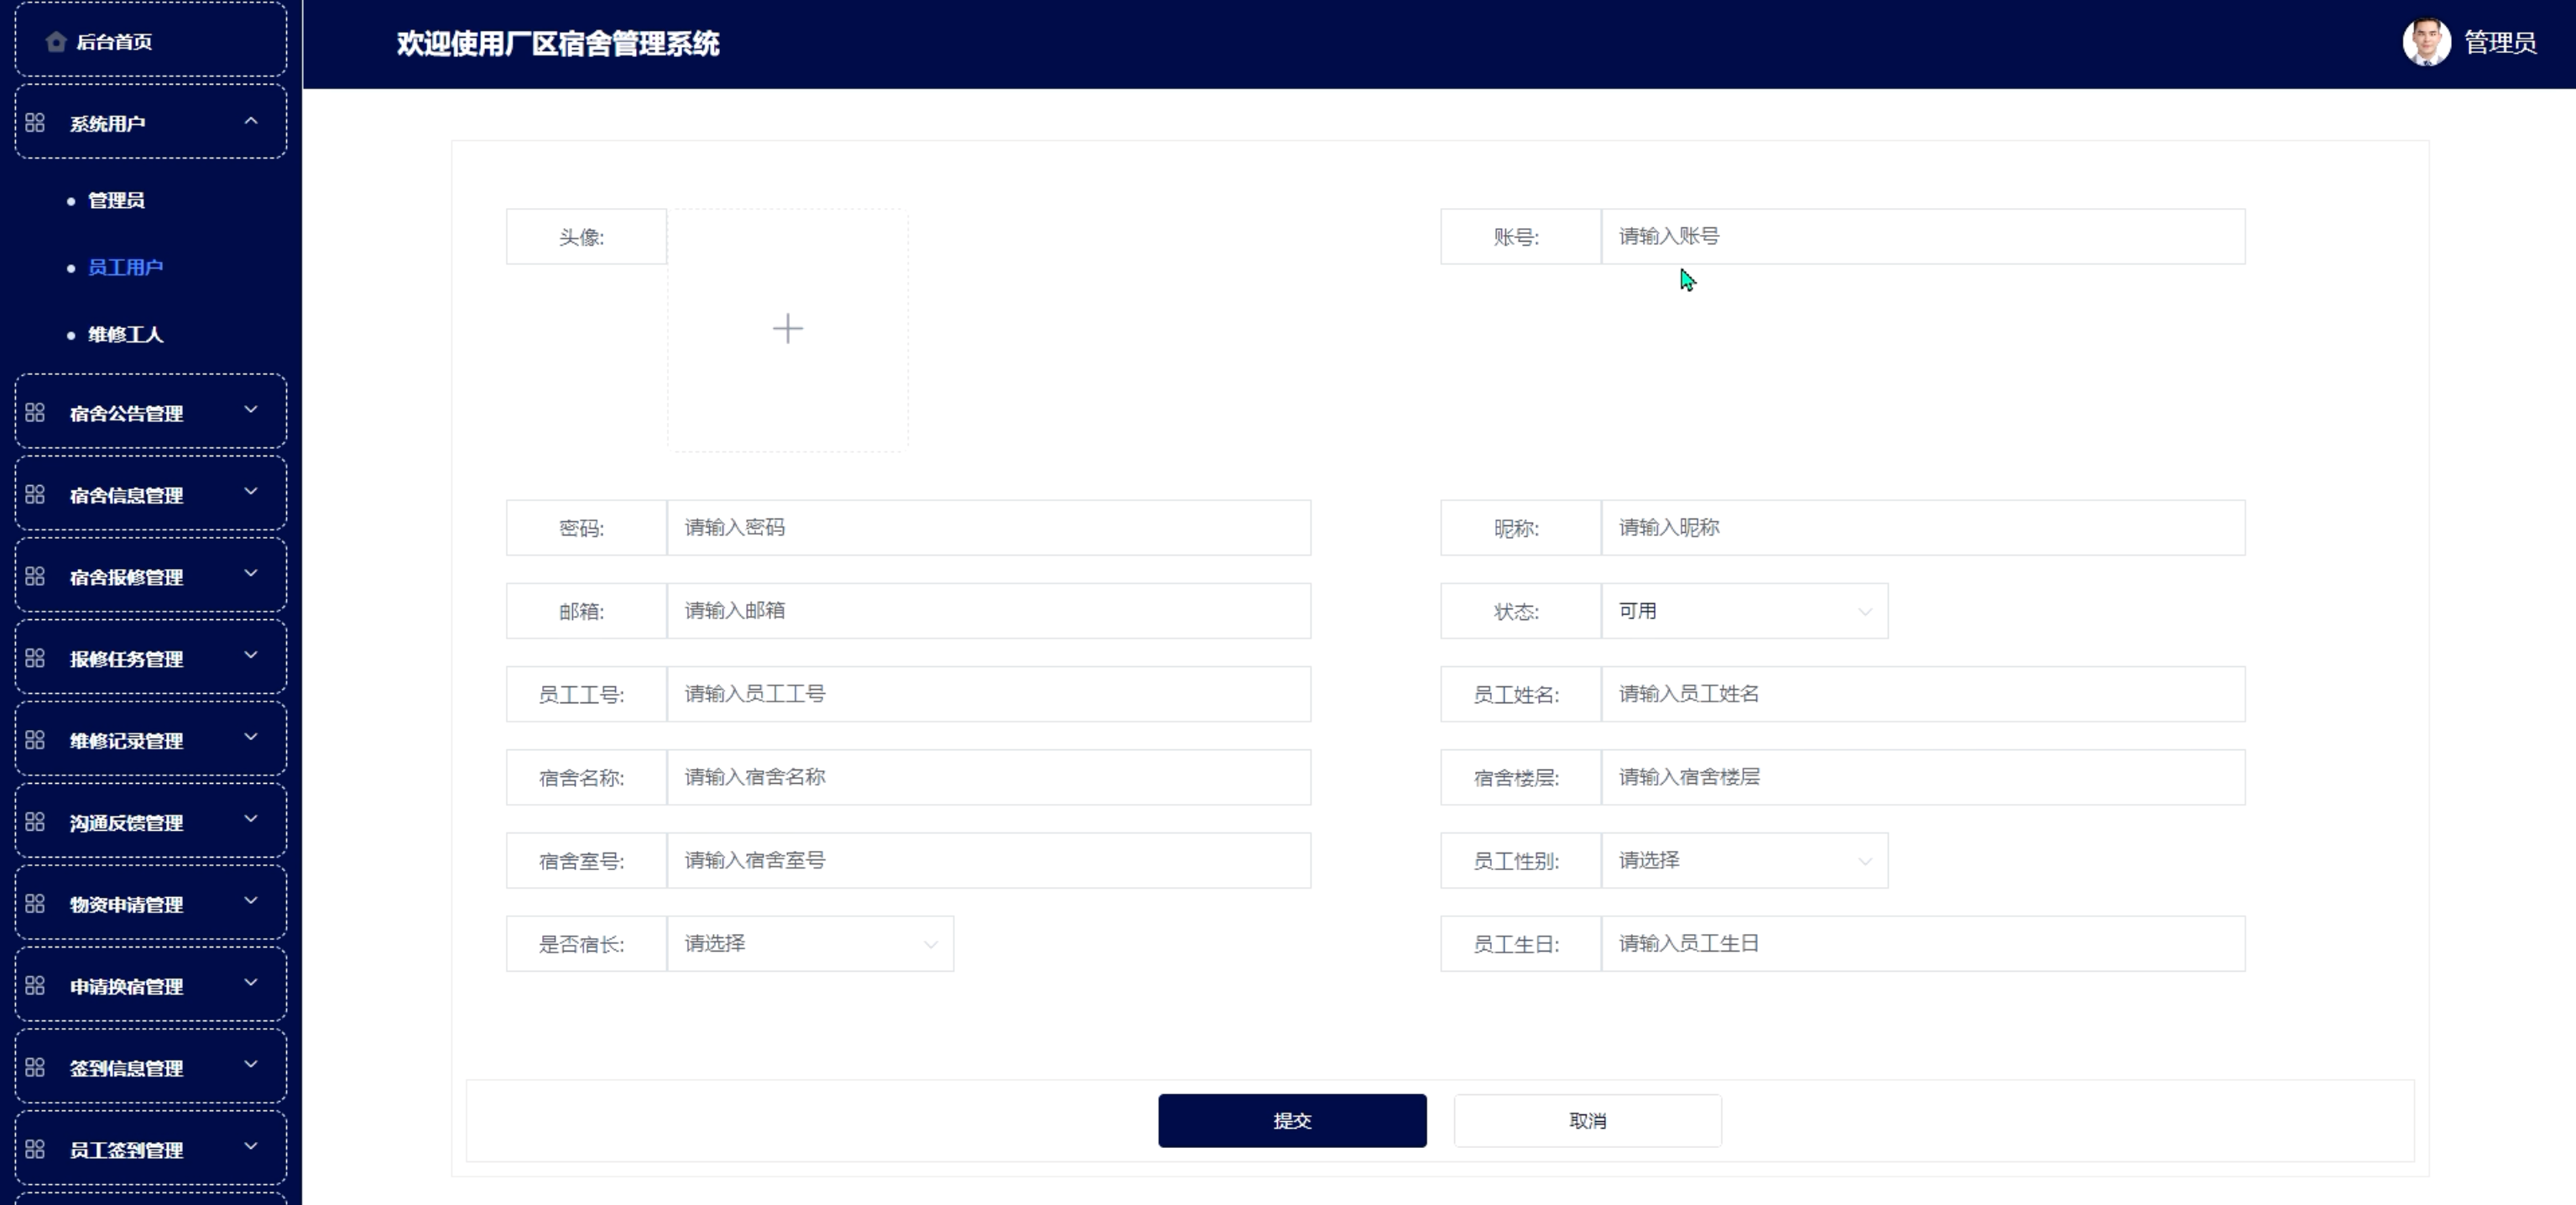This screenshot has width=2576, height=1205.
Task: Expand the 沟通反馈管理 menu
Action: pos(150,822)
